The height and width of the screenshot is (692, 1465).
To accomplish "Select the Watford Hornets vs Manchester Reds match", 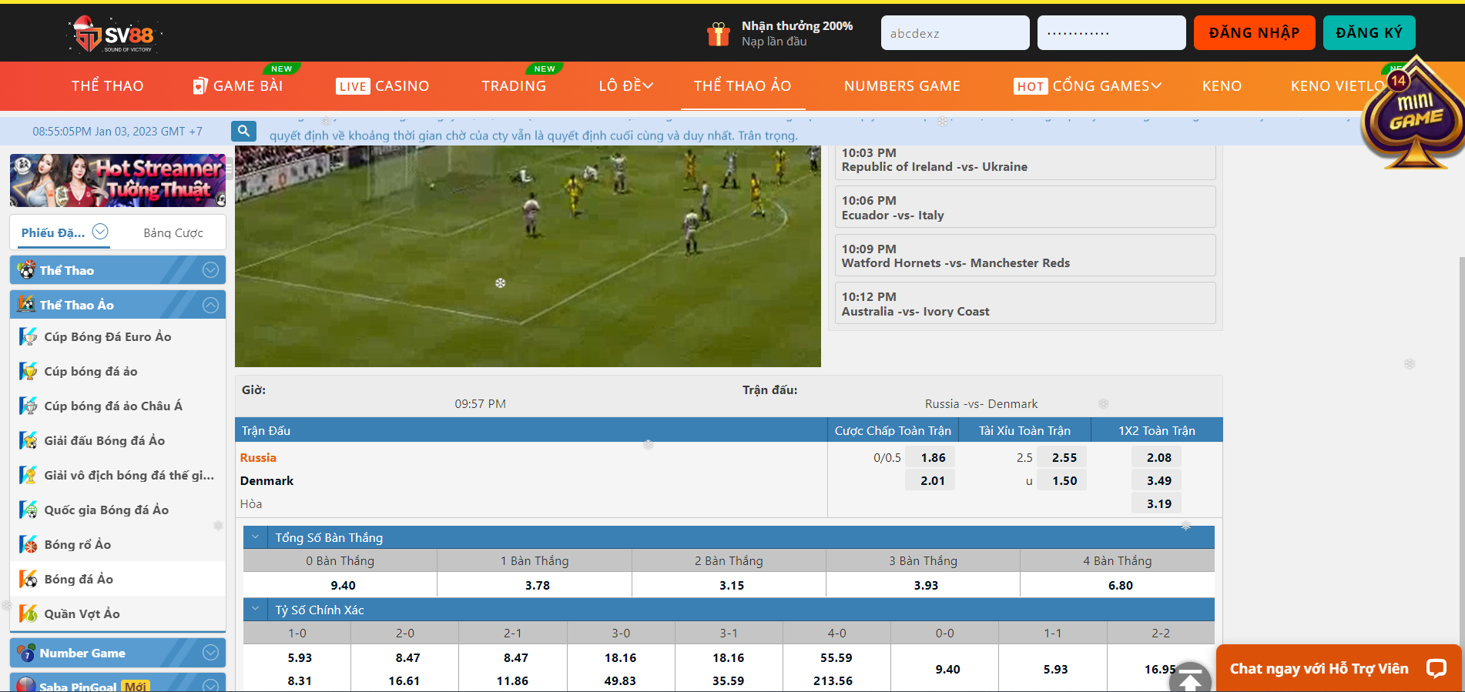I will (x=1025, y=256).
